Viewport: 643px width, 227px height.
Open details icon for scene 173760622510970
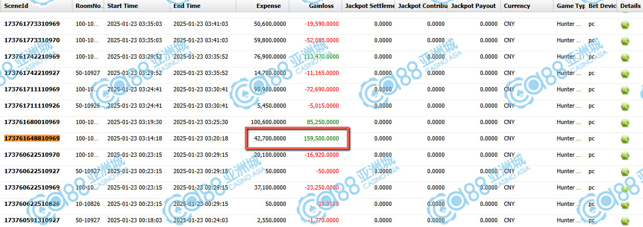click(x=625, y=155)
